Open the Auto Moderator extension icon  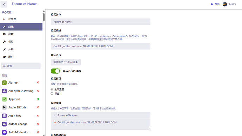pyautogui.click(x=4, y=132)
